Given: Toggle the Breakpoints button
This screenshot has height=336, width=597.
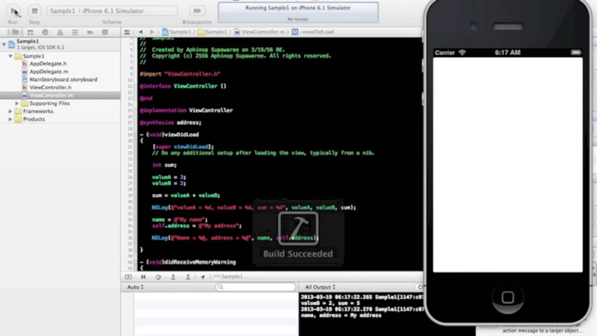Looking at the screenshot, I should (197, 11).
